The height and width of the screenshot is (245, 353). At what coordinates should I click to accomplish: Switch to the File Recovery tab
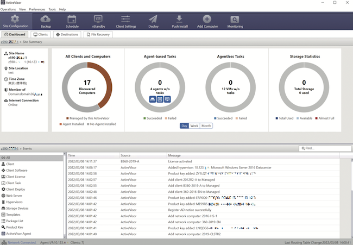click(x=98, y=34)
